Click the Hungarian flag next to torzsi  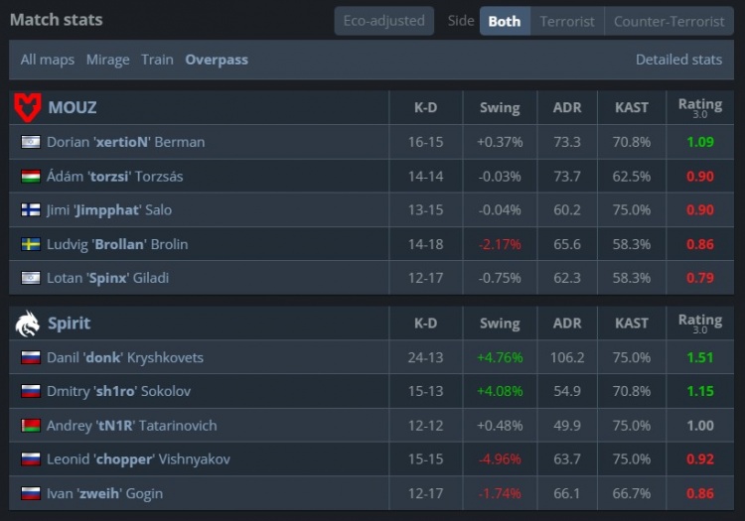pyautogui.click(x=30, y=177)
